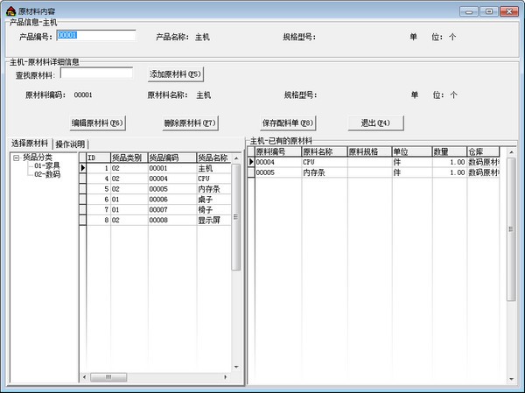This screenshot has height=393, width=525.
Task: Click right table's vertical scrollbar down arrow
Action: coord(511,380)
